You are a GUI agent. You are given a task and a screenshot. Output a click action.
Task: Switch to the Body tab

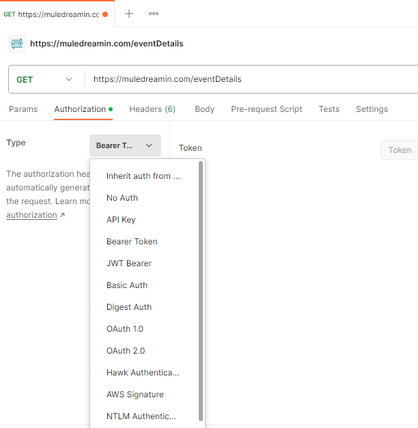[x=204, y=109]
